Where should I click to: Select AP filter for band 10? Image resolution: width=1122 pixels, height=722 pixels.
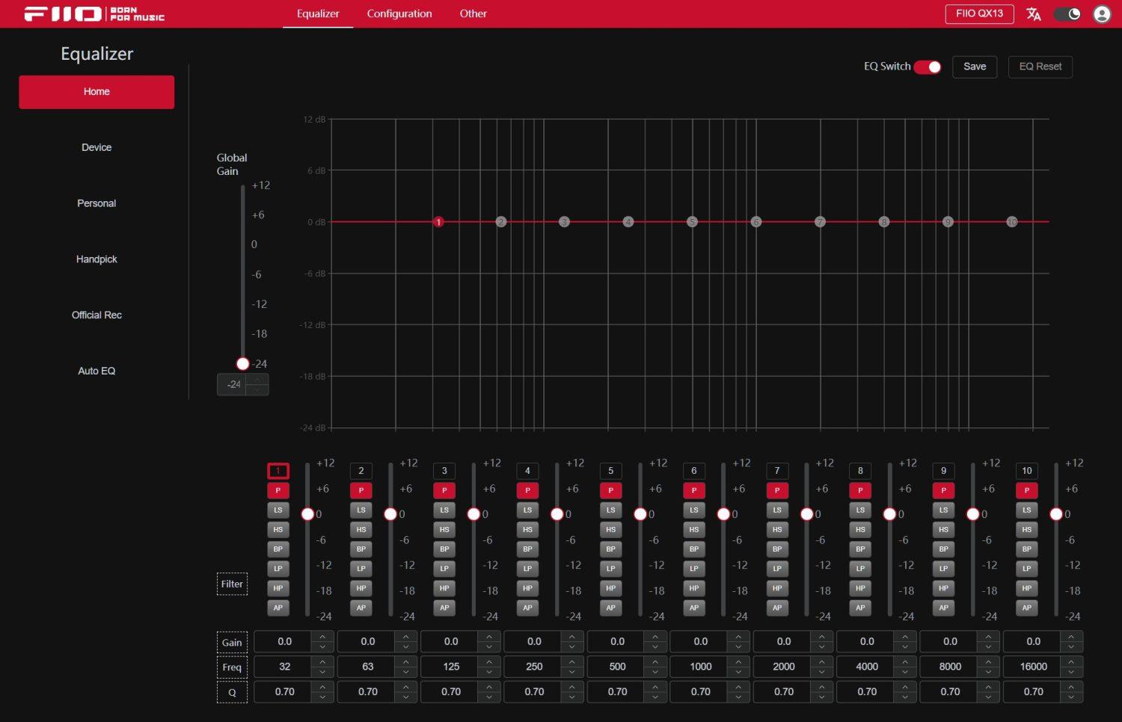pos(1026,608)
